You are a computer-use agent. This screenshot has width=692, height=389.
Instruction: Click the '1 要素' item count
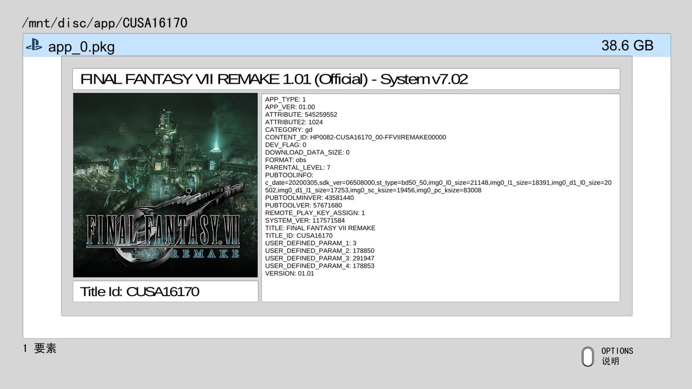[x=39, y=348]
